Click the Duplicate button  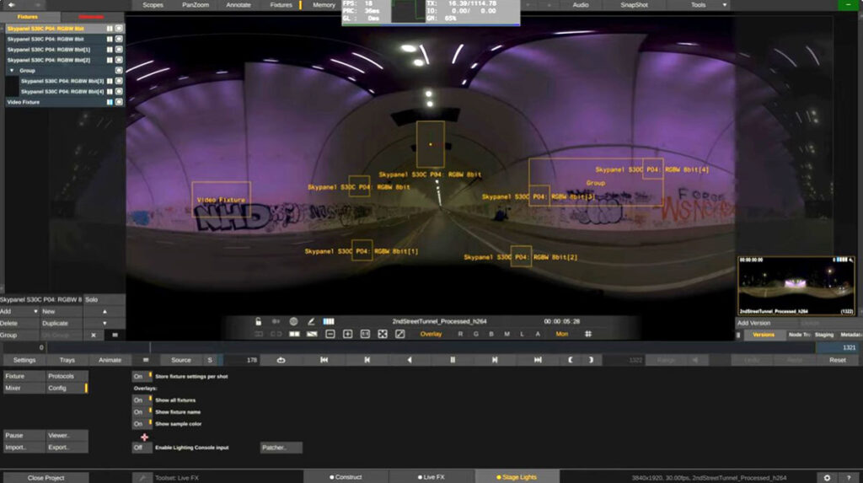[62, 324]
